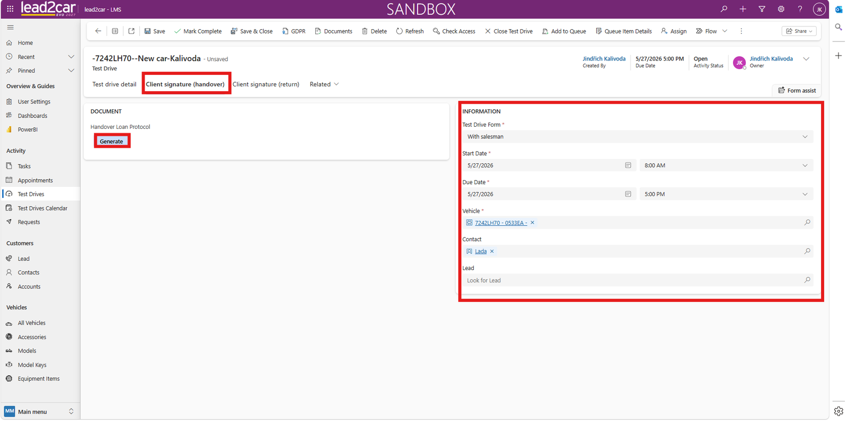Go back using the arrow icon
848x421 pixels.
[x=98, y=31]
